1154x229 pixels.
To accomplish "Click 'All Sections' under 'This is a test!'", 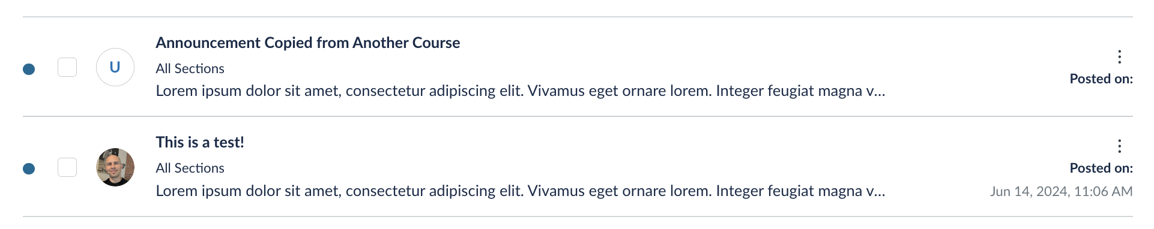I will [190, 168].
